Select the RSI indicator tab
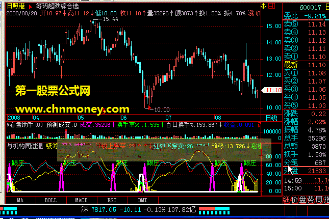 (x=112, y=200)
